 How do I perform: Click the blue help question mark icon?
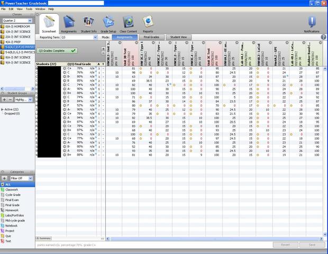(323, 37)
